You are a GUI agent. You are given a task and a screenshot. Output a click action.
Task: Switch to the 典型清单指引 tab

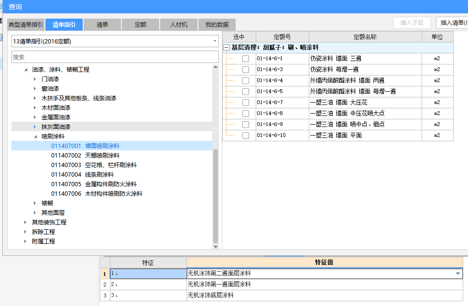(26, 25)
